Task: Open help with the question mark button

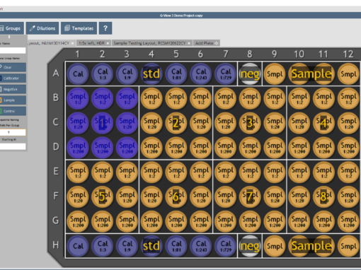Action: point(105,28)
